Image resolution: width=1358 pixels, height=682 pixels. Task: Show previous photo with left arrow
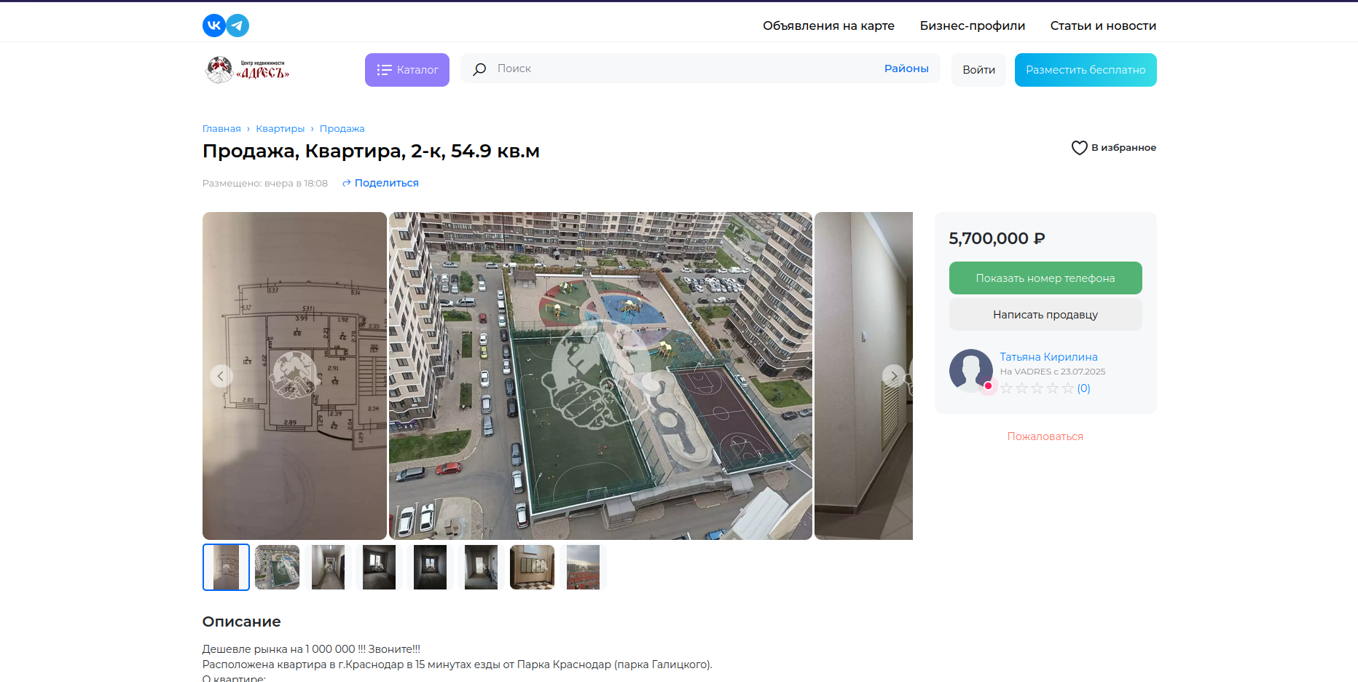221,376
